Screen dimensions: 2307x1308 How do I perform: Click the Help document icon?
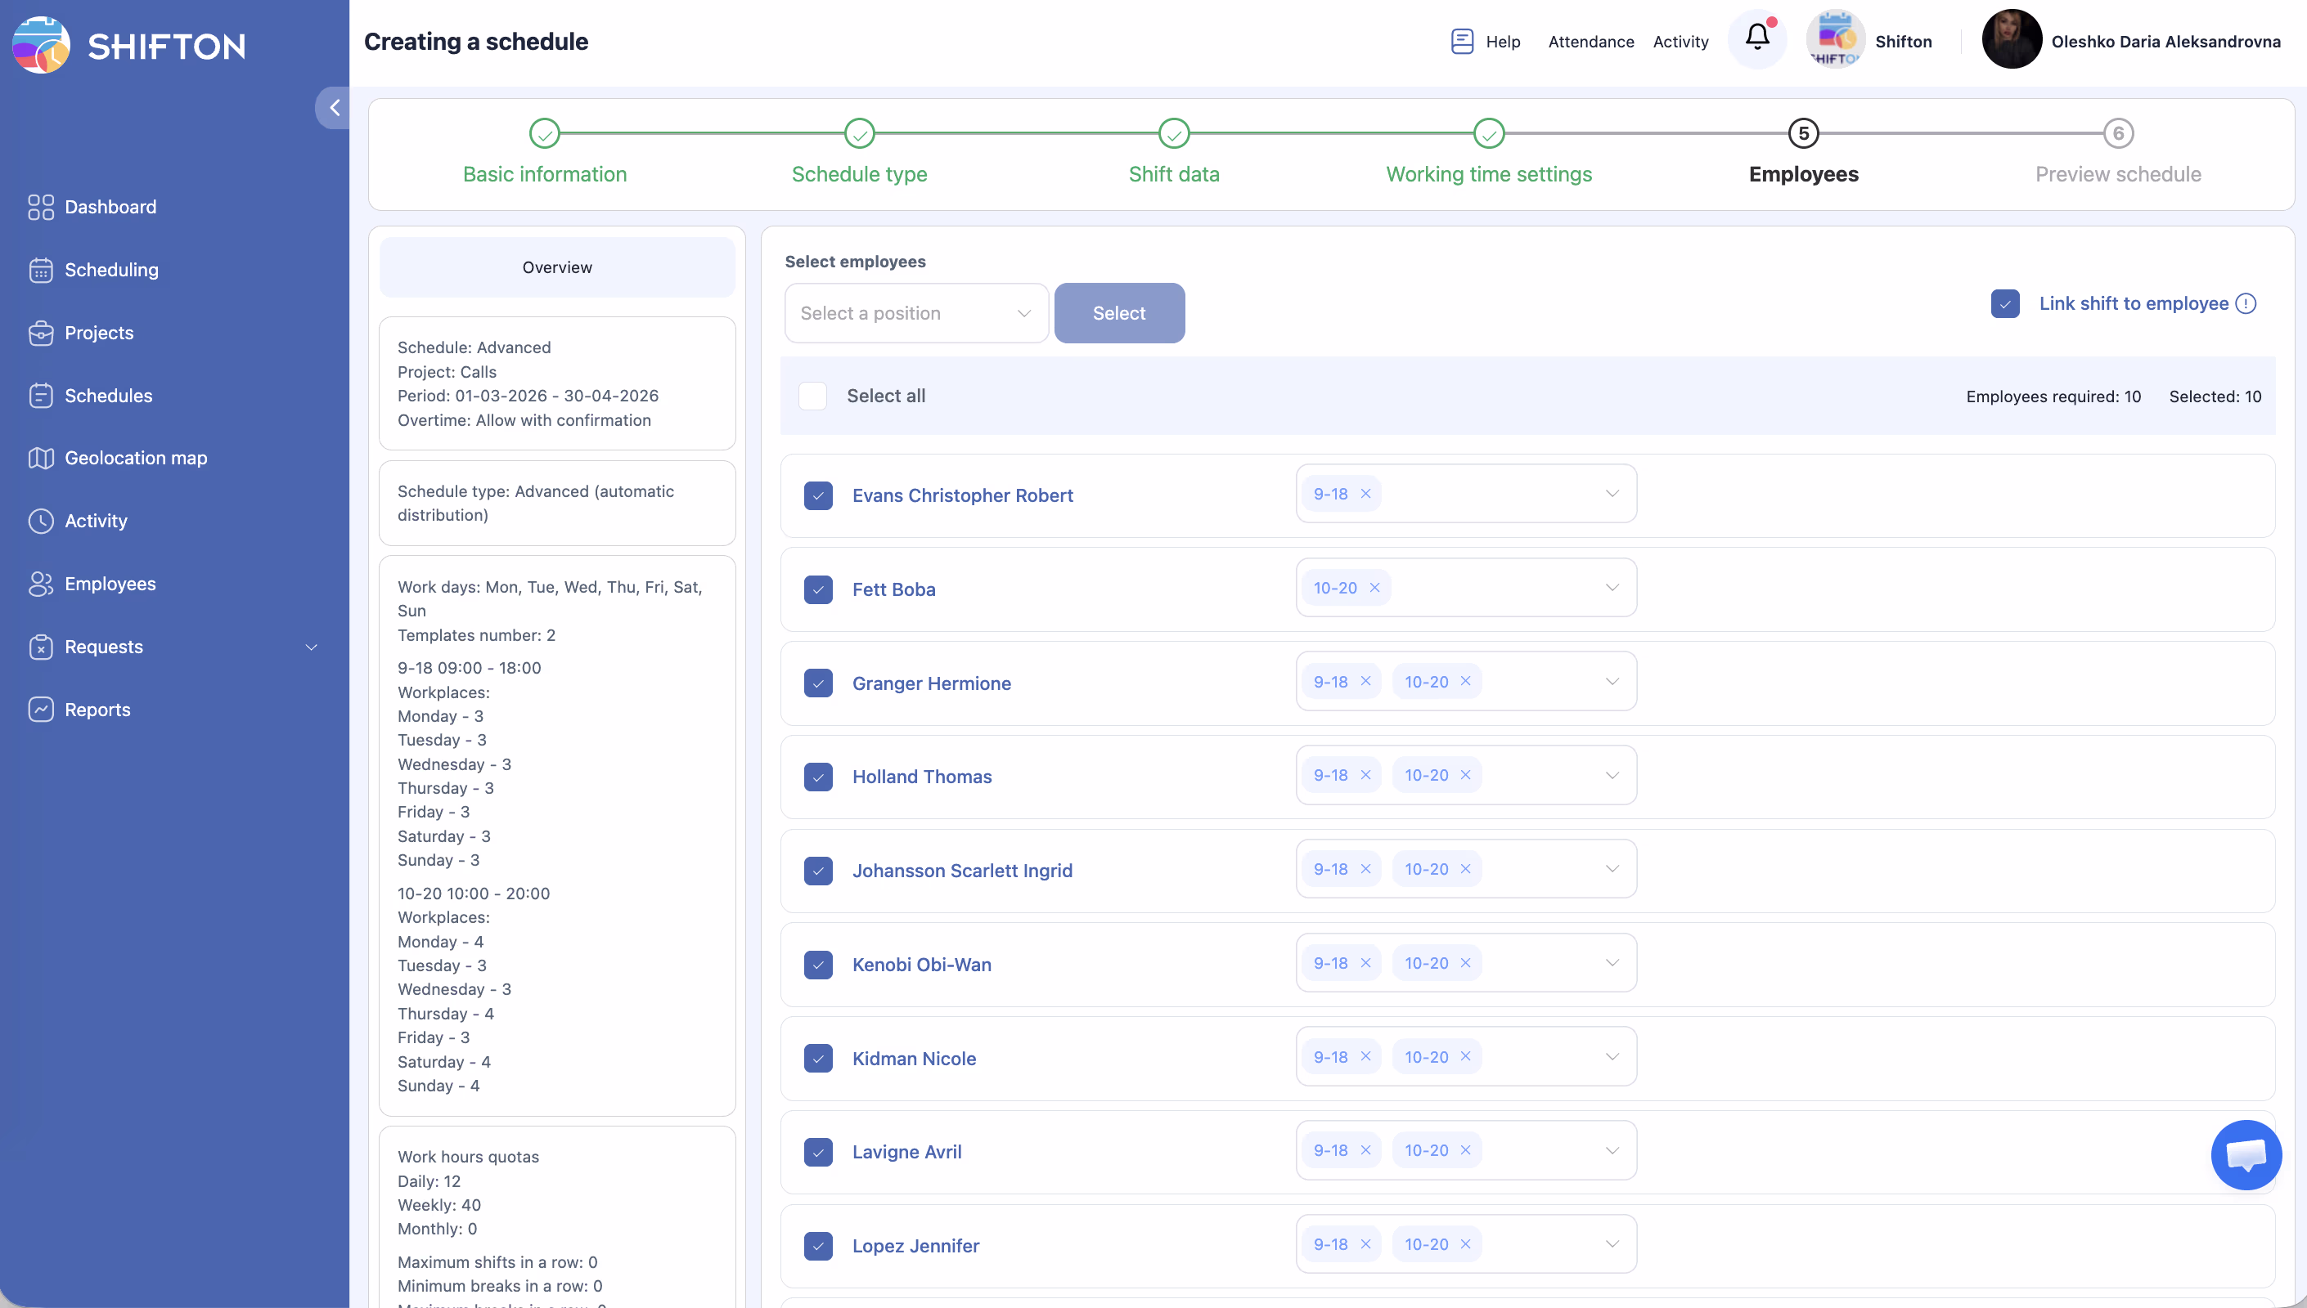click(1462, 42)
